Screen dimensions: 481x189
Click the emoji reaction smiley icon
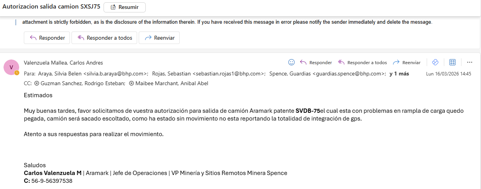pos(291,62)
